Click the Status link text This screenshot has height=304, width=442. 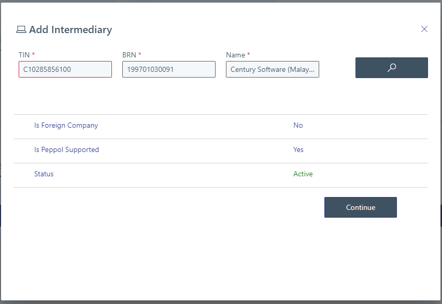(44, 174)
